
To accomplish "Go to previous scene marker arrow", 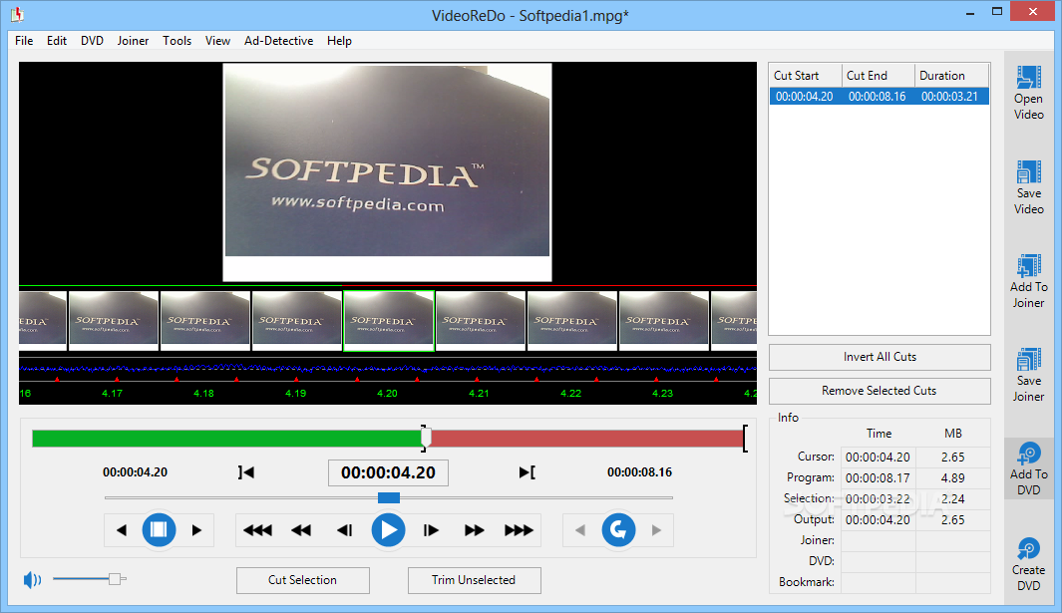I will (x=122, y=530).
